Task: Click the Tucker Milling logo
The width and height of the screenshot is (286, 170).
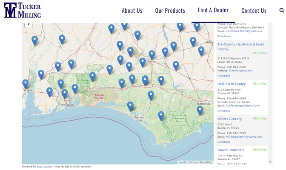Action: pos(22,10)
